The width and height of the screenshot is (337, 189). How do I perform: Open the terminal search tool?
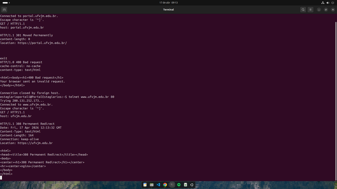[x=303, y=10]
